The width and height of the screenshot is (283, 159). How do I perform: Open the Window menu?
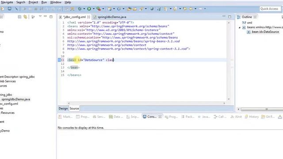pyautogui.click(x=56, y=2)
